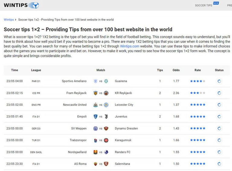232x171 pixels.
Task: Click the Juventus team logo
Action: pyautogui.click(x=106, y=117)
